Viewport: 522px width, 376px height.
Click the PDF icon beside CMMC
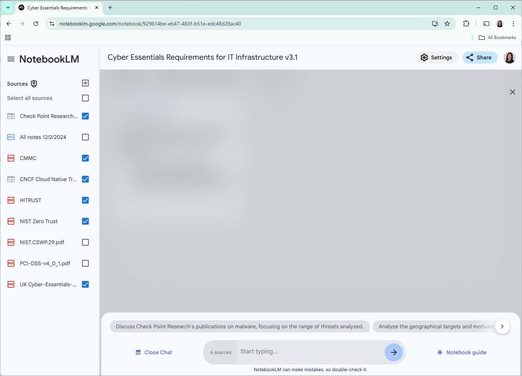(x=11, y=158)
